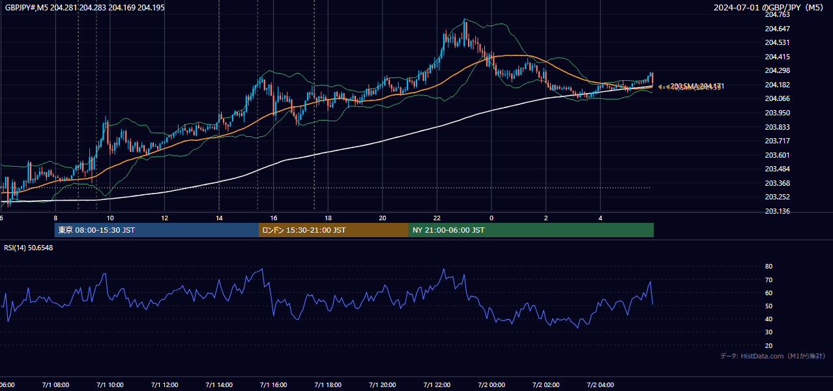Image resolution: width=833 pixels, height=391 pixels.
Task: Click the 204.182 price axis label
Action: click(777, 85)
